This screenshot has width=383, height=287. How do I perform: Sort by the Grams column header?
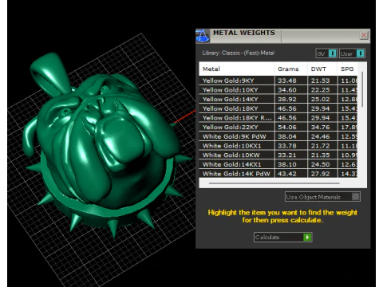click(x=290, y=69)
